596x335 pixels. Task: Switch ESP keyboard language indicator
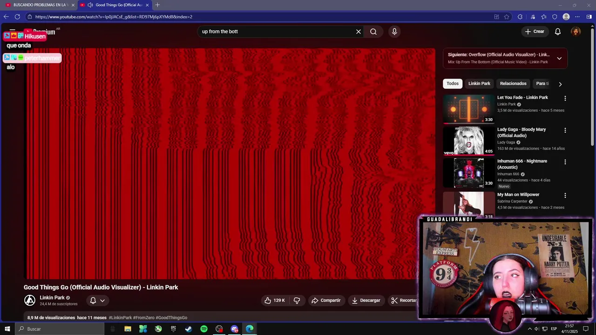point(554,329)
